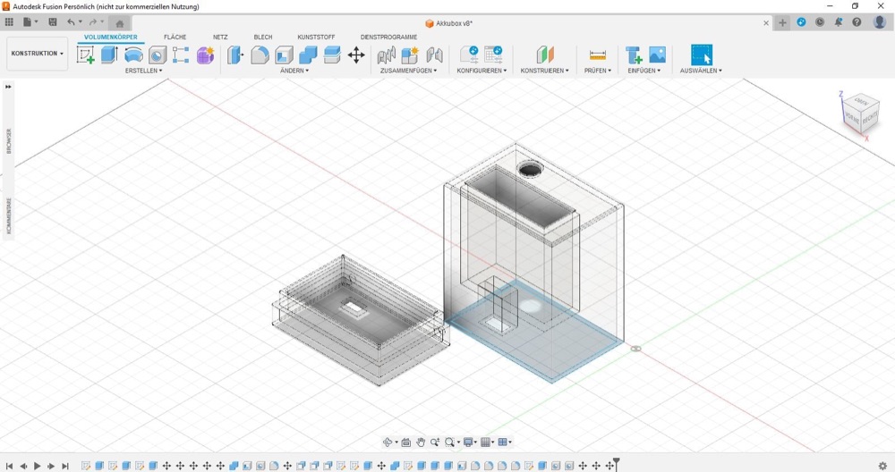Screen dimensions: 895x472
Task: Select the Extrude tool
Action: coord(109,55)
